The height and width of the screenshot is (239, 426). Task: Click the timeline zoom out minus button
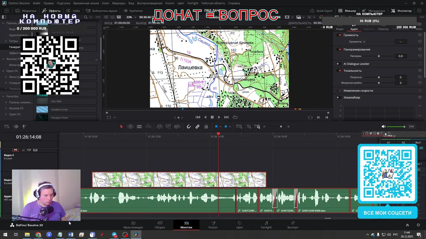(x=265, y=126)
